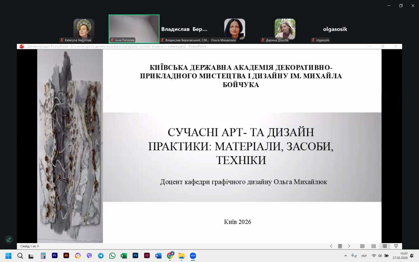Click the Windows Start button

[x=9, y=256]
